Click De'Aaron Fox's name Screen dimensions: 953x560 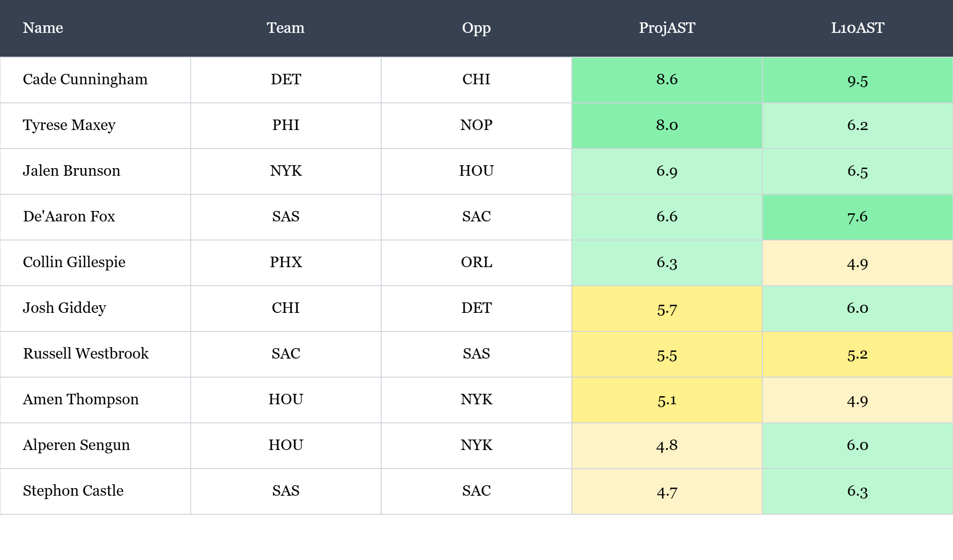[69, 217]
